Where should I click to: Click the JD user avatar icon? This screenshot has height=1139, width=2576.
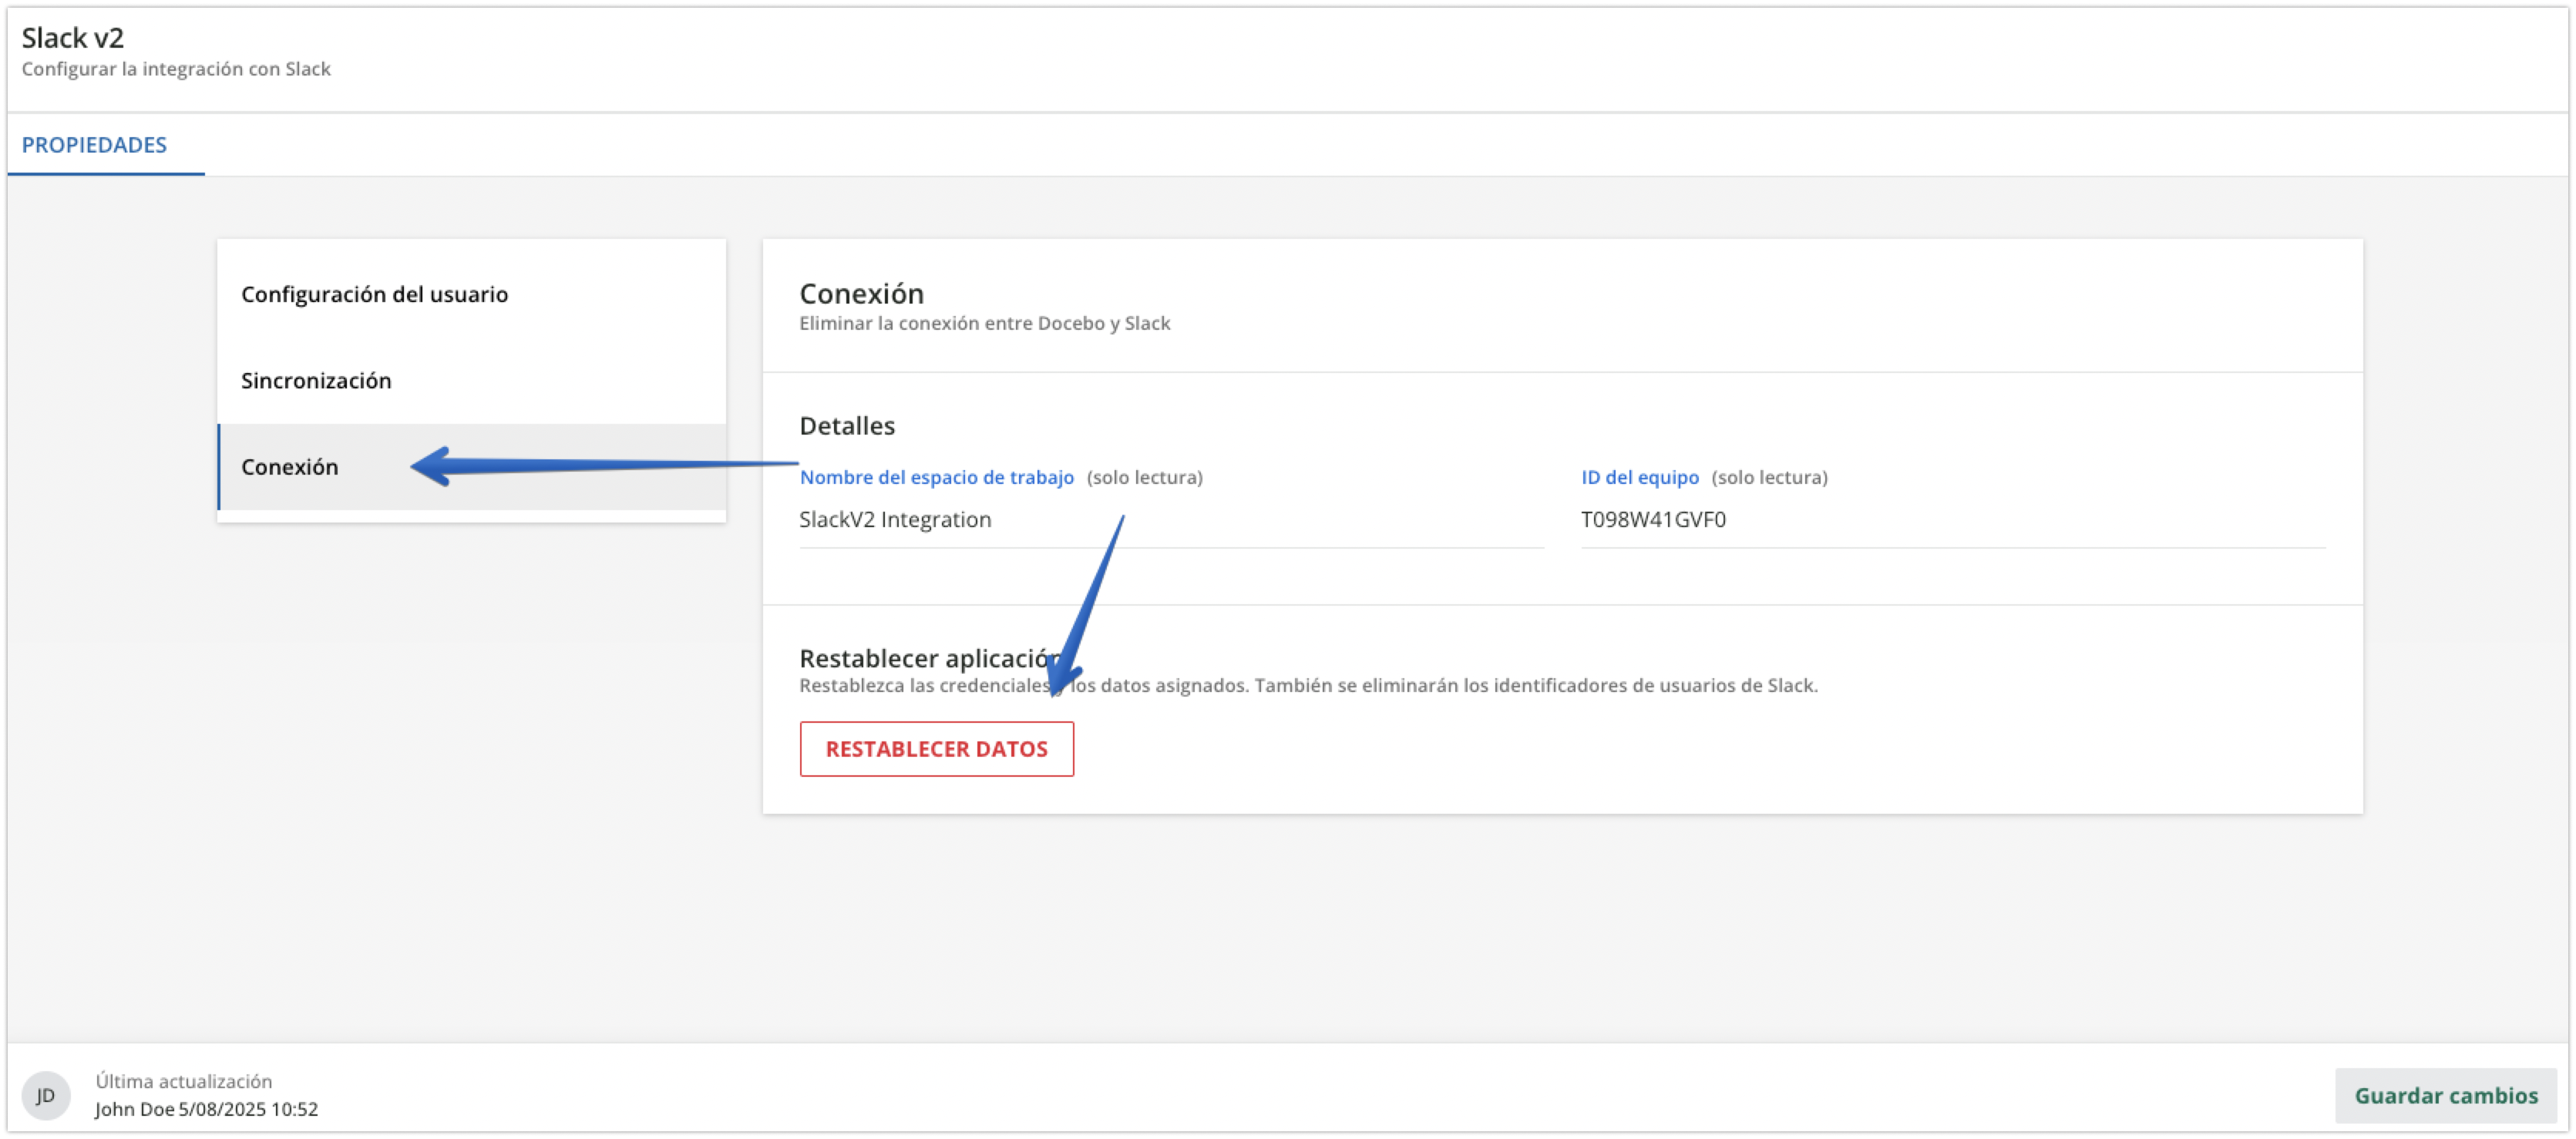[x=46, y=1095]
